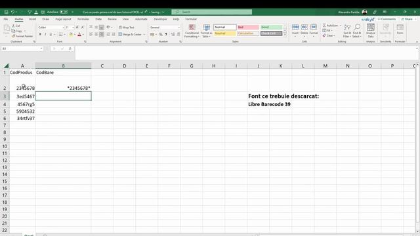The image size is (420, 236).
Task: Open Conditional Formatting dropdown
Action: pyautogui.click(x=192, y=31)
